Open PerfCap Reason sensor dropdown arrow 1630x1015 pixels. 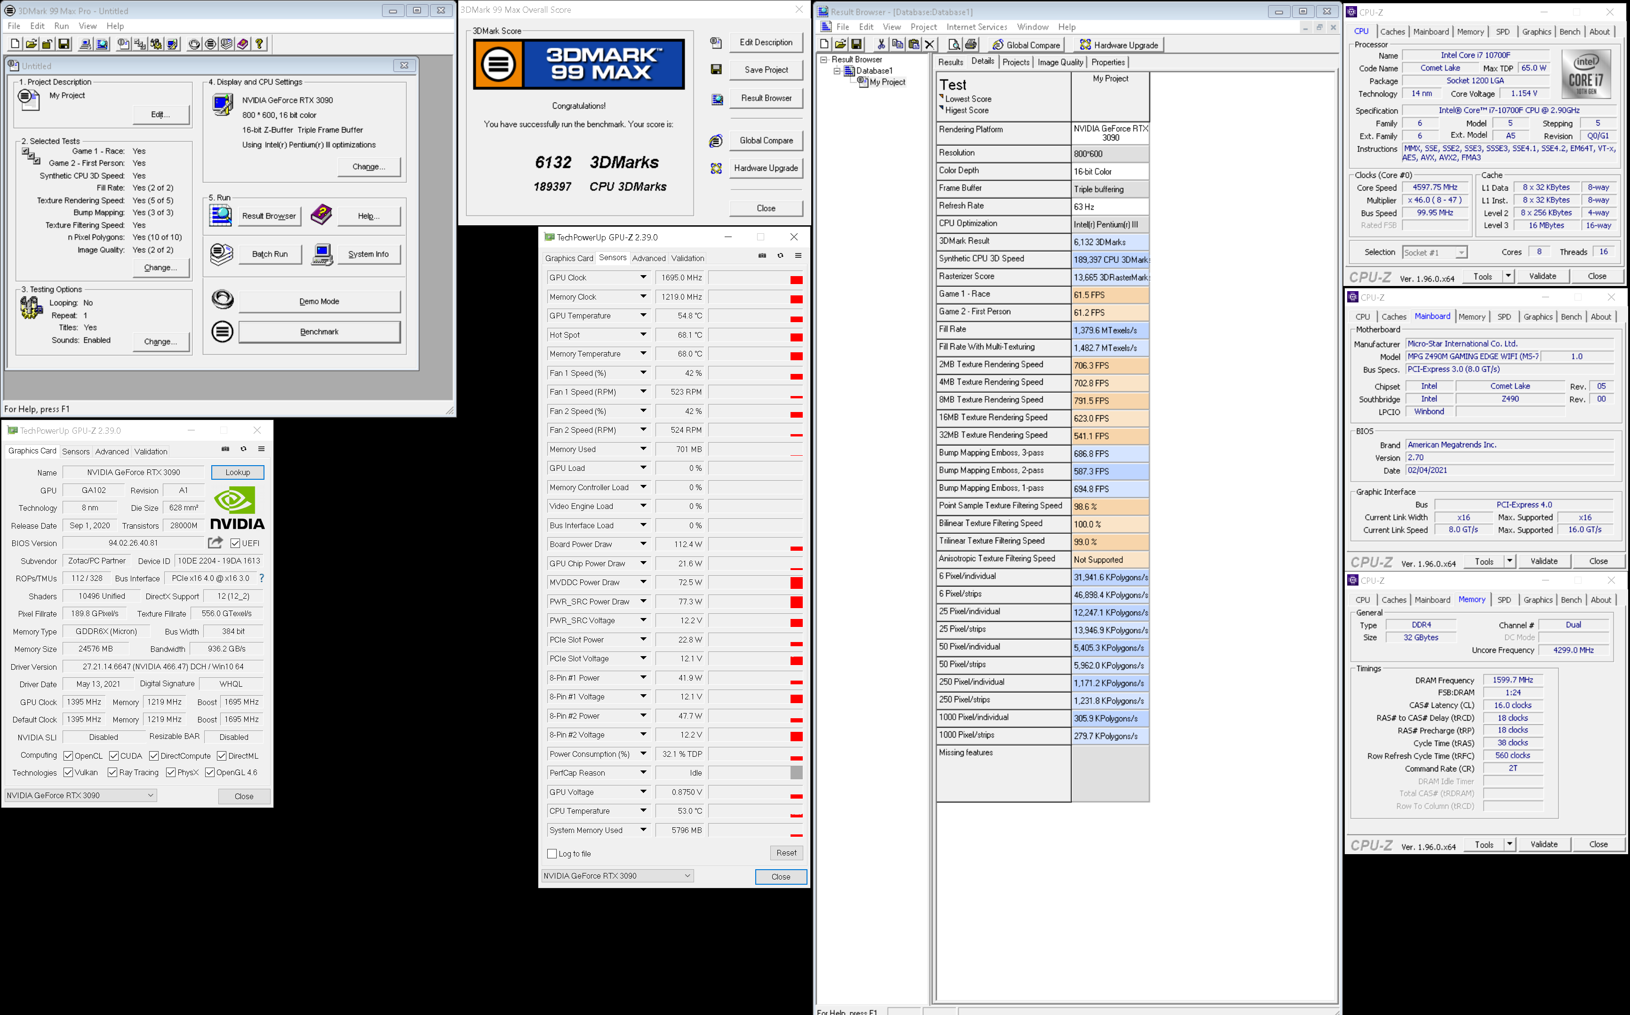[643, 773]
